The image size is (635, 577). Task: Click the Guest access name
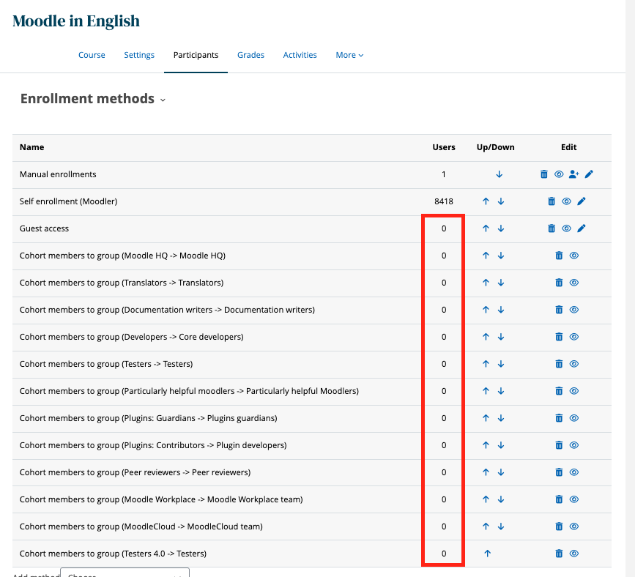coord(44,228)
